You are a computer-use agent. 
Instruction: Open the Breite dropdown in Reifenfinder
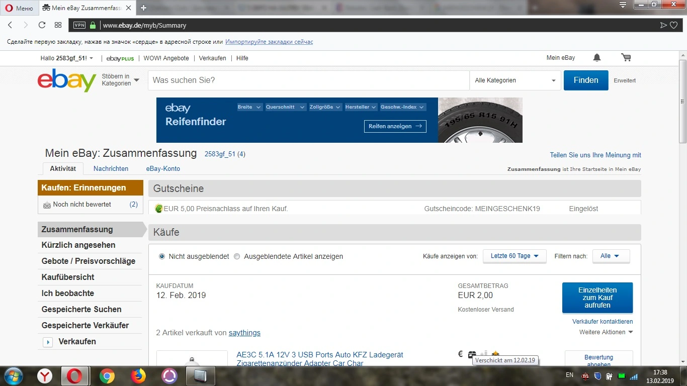[x=249, y=107]
